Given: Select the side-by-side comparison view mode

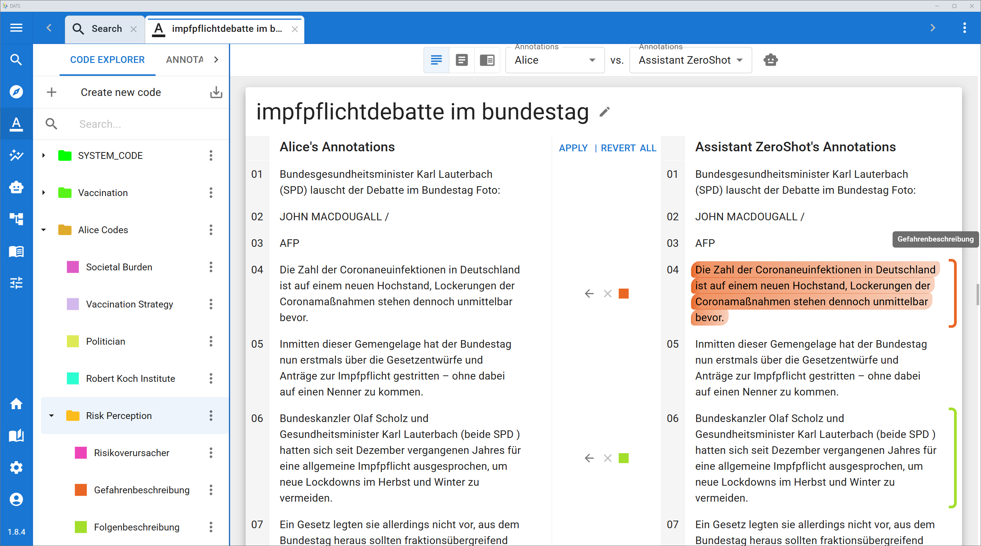Looking at the screenshot, I should pos(487,60).
